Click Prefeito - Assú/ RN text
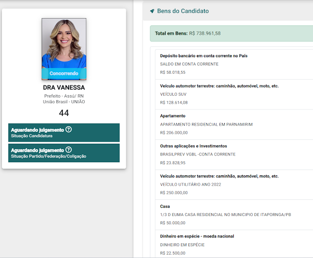 64,96
